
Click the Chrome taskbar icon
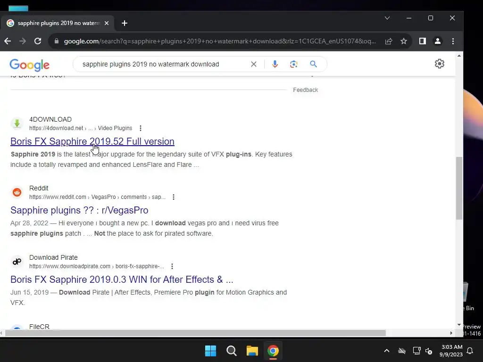pyautogui.click(x=273, y=351)
